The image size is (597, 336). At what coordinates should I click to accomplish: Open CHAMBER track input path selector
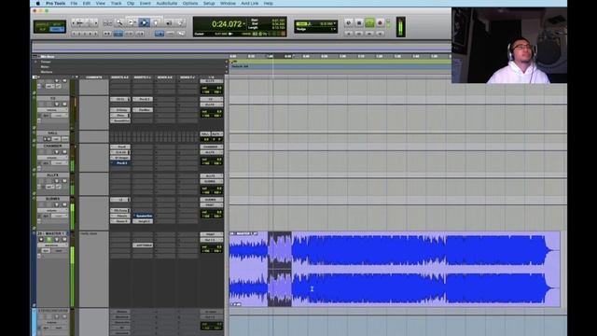[x=212, y=147]
